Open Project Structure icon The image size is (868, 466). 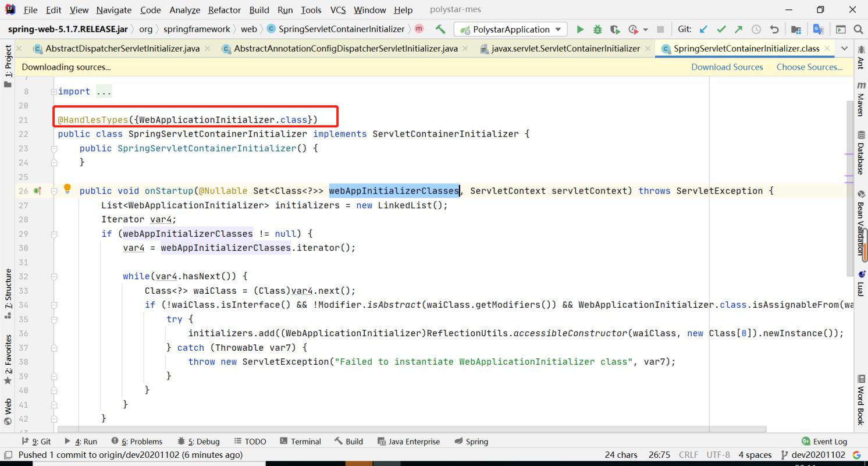tap(796, 29)
